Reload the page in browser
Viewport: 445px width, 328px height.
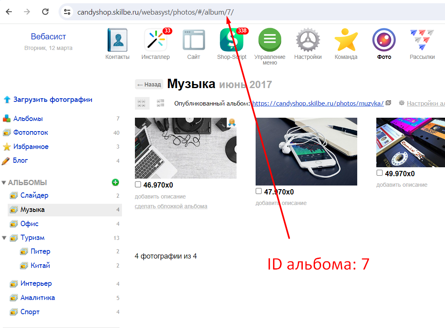click(46, 12)
